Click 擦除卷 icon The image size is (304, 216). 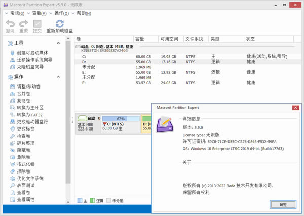(12, 171)
